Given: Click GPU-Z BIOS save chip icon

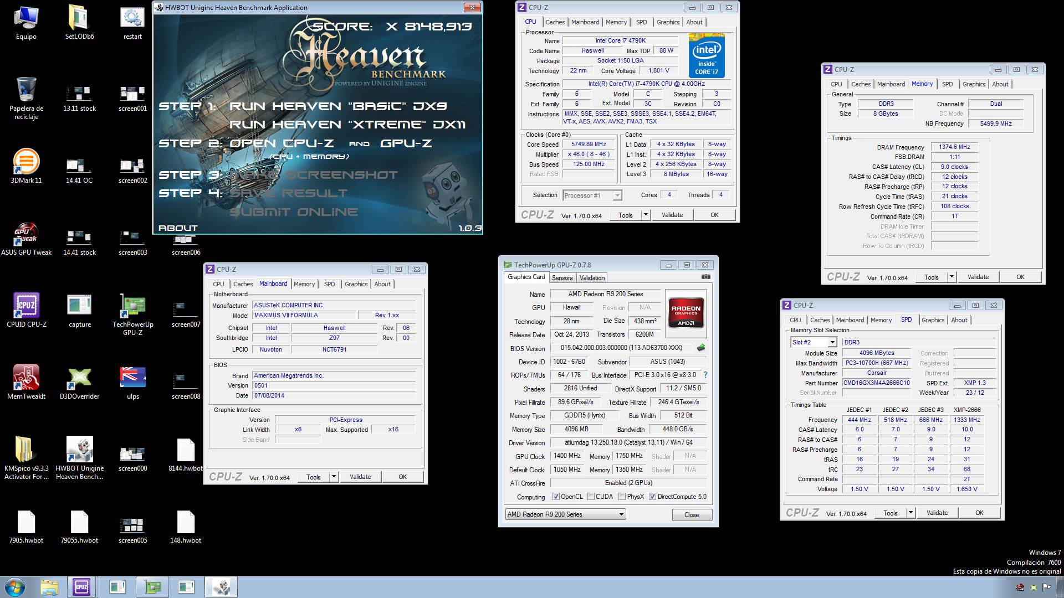Looking at the screenshot, I should pyautogui.click(x=701, y=348).
